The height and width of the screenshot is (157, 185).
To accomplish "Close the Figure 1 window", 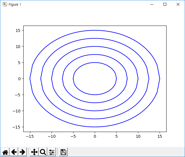I will click(178, 4).
